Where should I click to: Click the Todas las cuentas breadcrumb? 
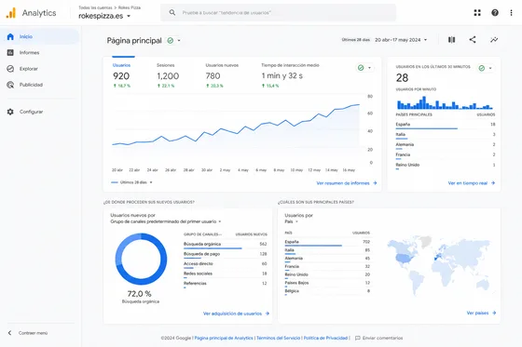coord(95,7)
